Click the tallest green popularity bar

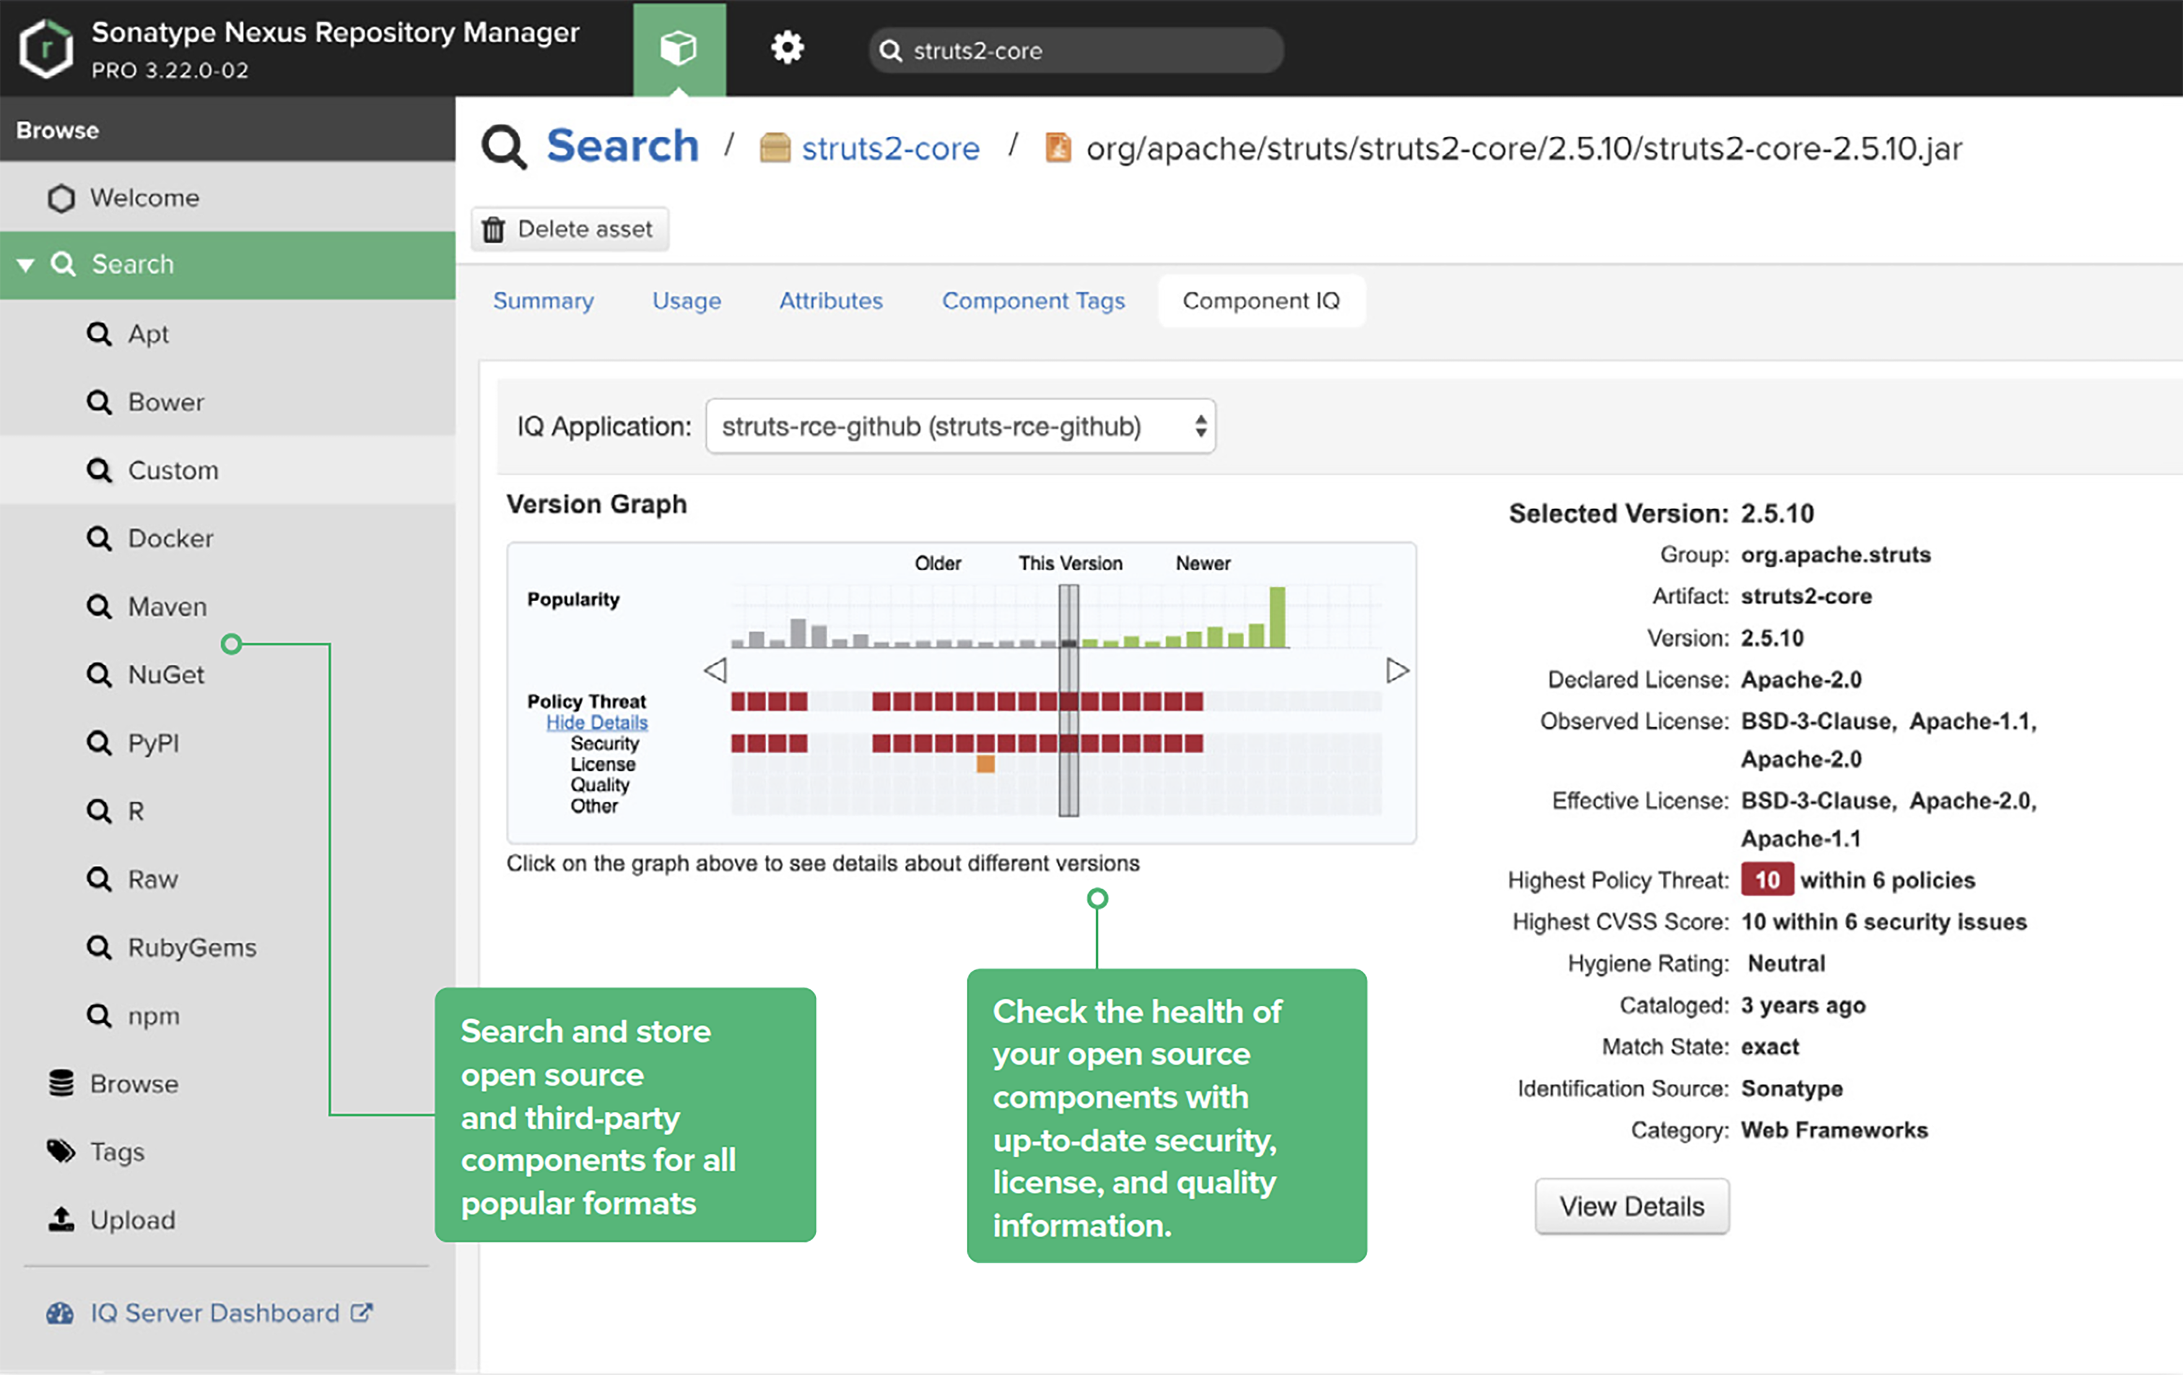pos(1278,617)
